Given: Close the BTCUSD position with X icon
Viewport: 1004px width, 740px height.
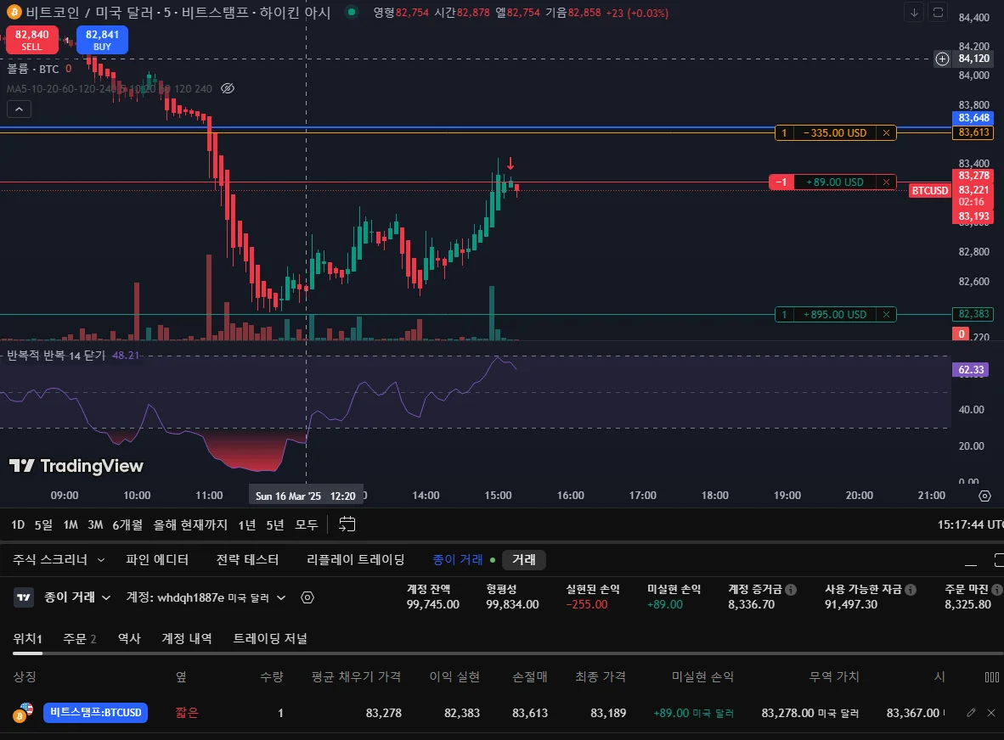Looking at the screenshot, I should (991, 713).
